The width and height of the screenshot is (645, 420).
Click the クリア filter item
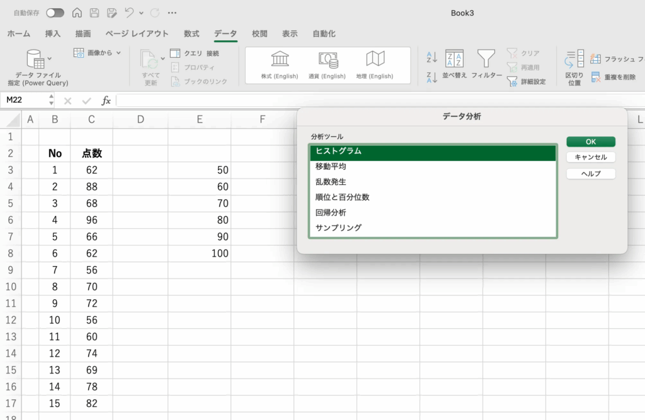523,53
